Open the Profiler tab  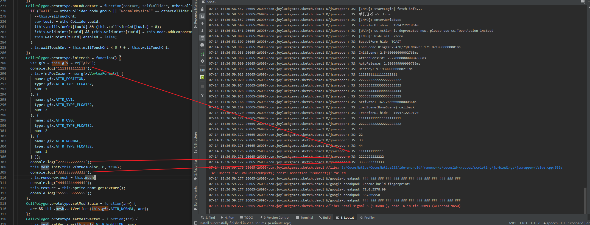tap(367, 218)
